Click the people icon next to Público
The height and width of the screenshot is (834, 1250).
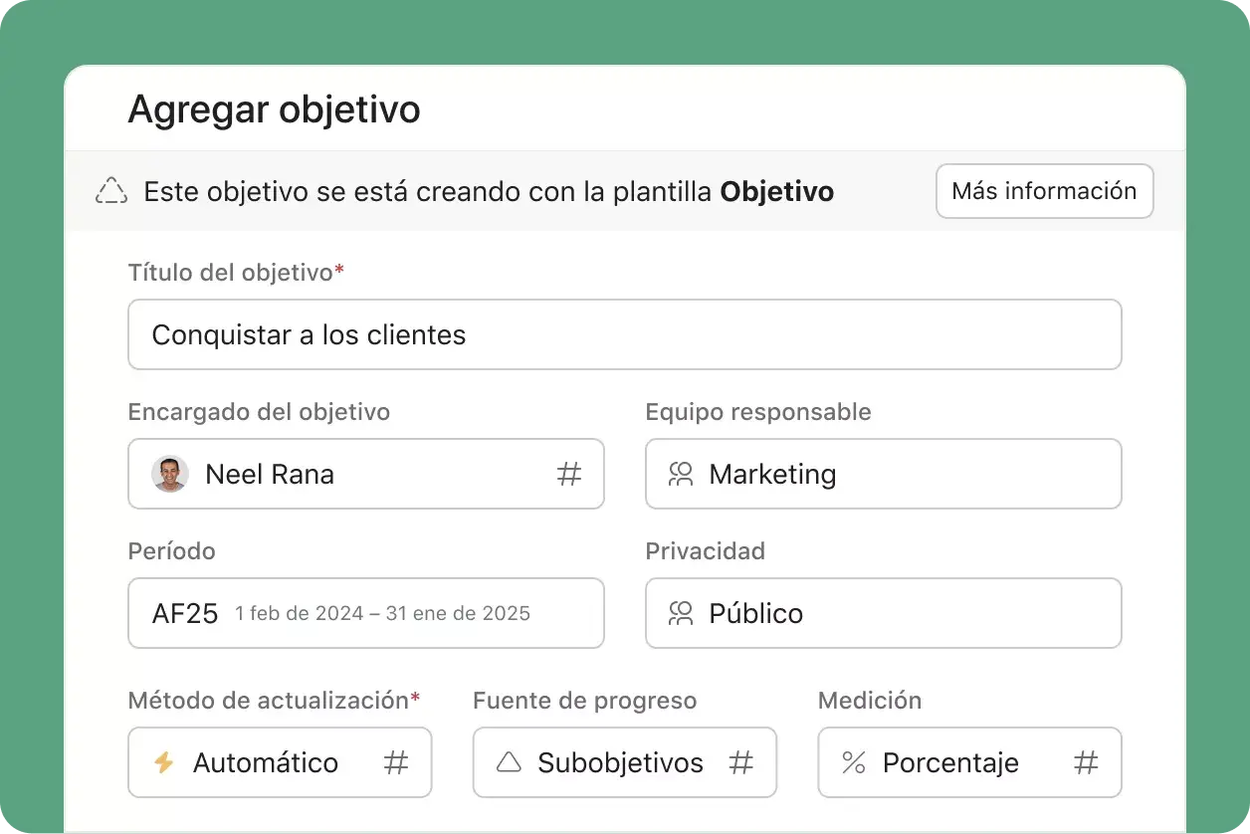[x=681, y=613]
